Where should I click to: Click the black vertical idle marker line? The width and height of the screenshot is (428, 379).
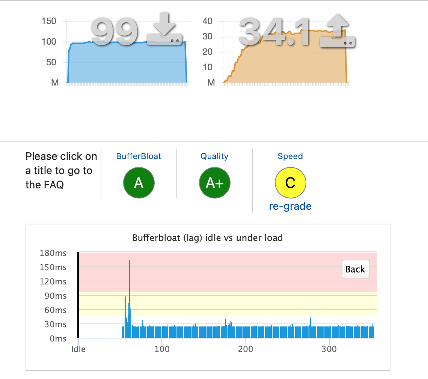point(78,293)
